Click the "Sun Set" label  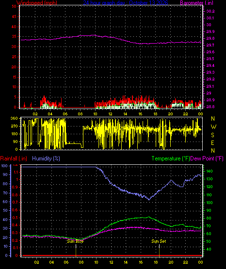(x=159, y=241)
